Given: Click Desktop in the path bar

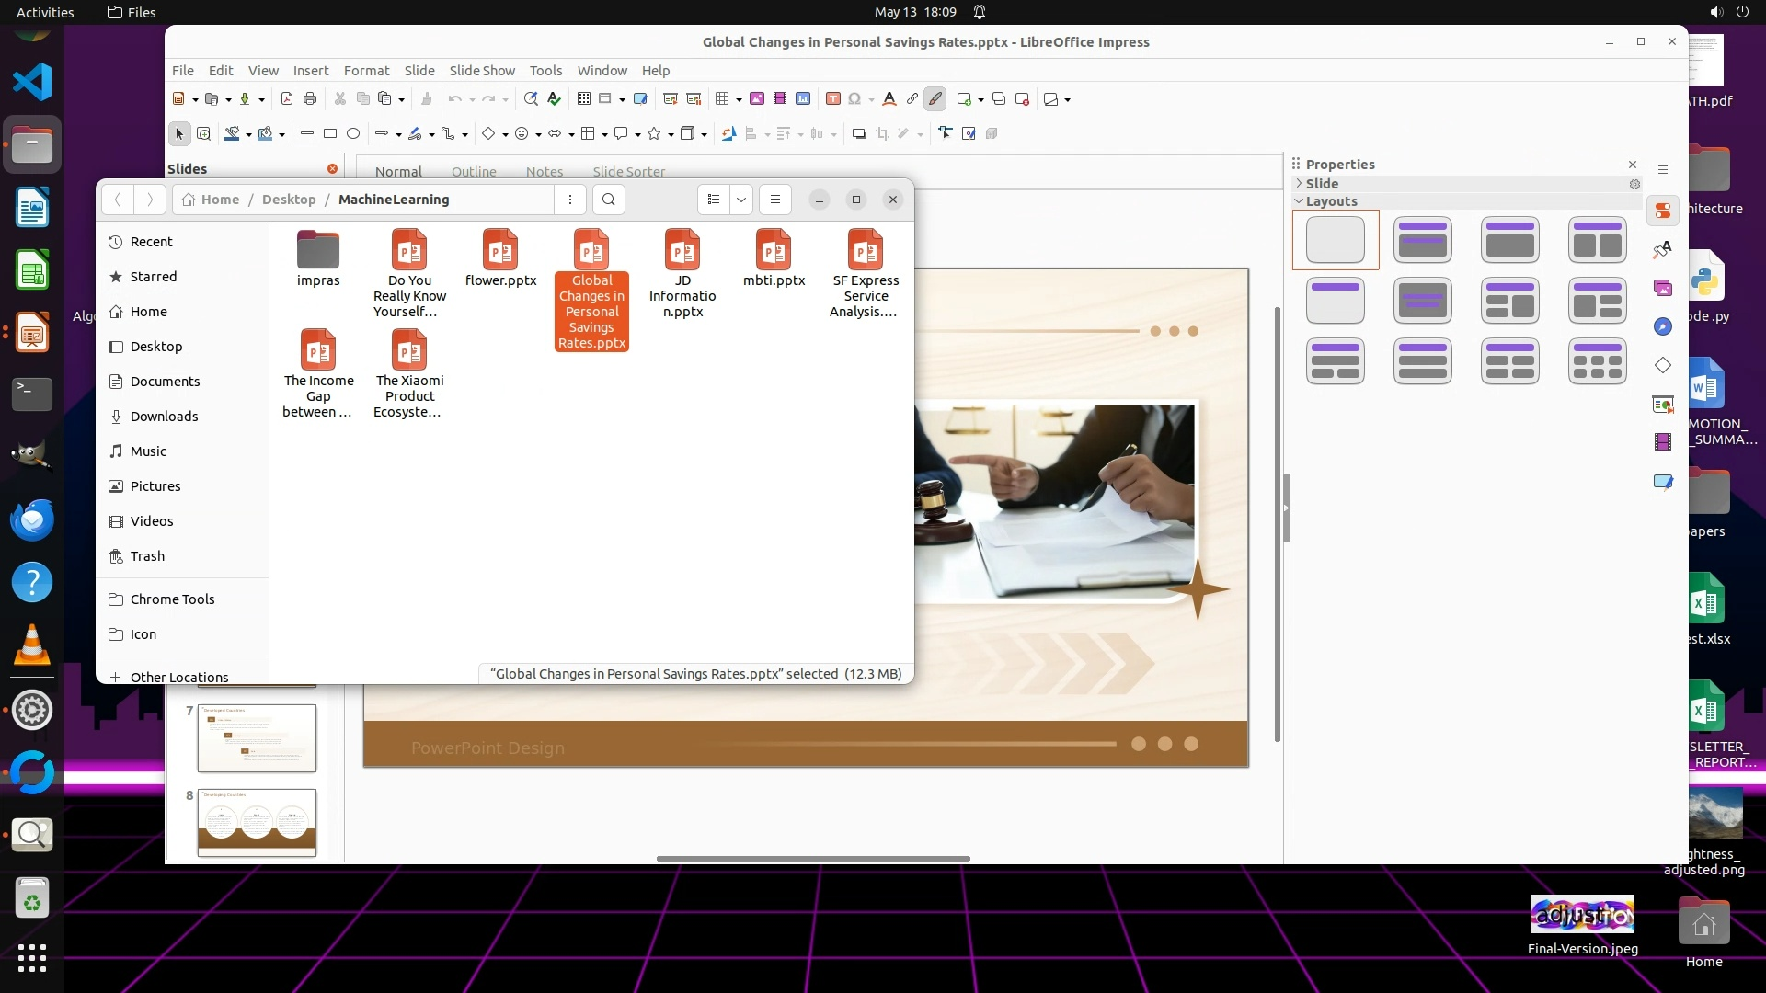Looking at the screenshot, I should coord(289,200).
